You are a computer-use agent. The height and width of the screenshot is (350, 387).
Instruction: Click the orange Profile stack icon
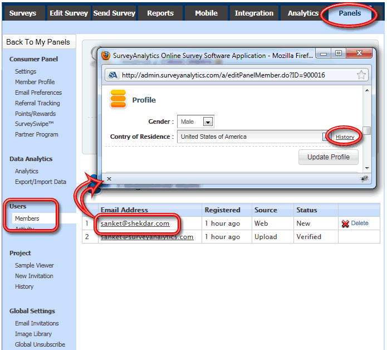(118, 99)
